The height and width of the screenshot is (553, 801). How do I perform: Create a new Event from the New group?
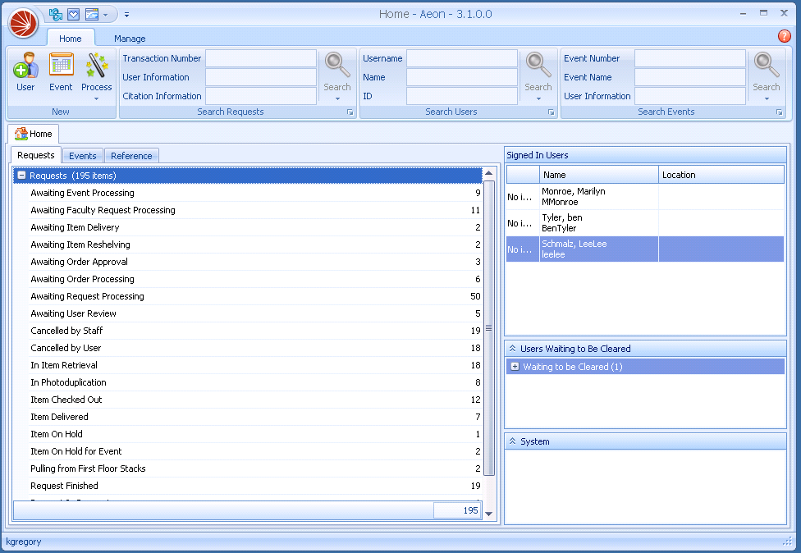click(x=59, y=71)
